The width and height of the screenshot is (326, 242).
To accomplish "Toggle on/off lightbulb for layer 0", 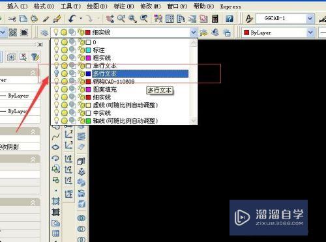I will [x=56, y=42].
